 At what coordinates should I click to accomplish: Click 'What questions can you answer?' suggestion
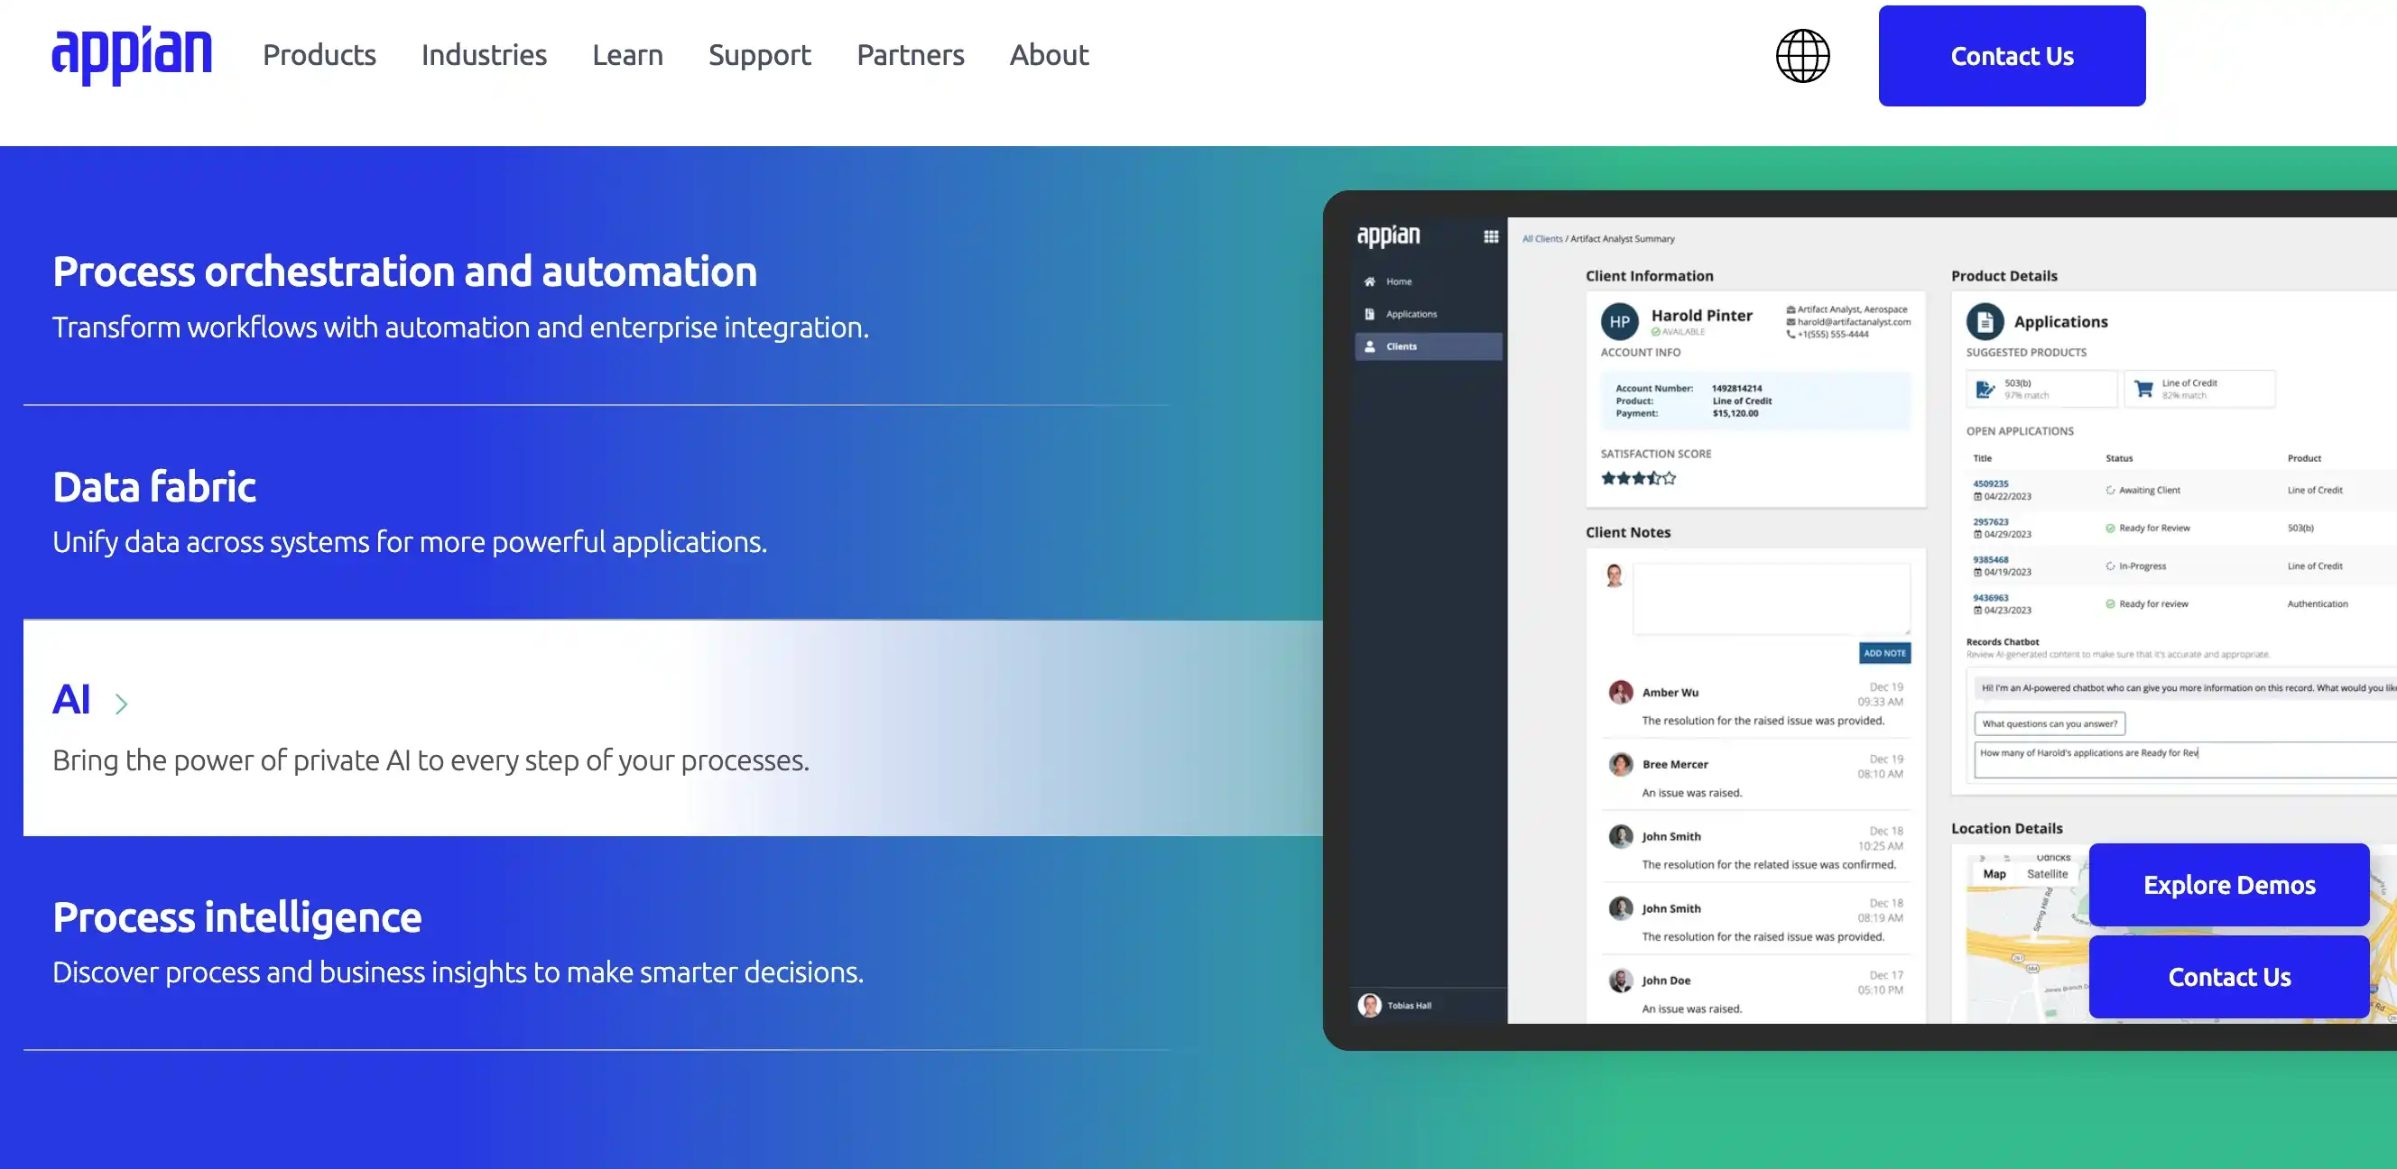coord(2049,723)
